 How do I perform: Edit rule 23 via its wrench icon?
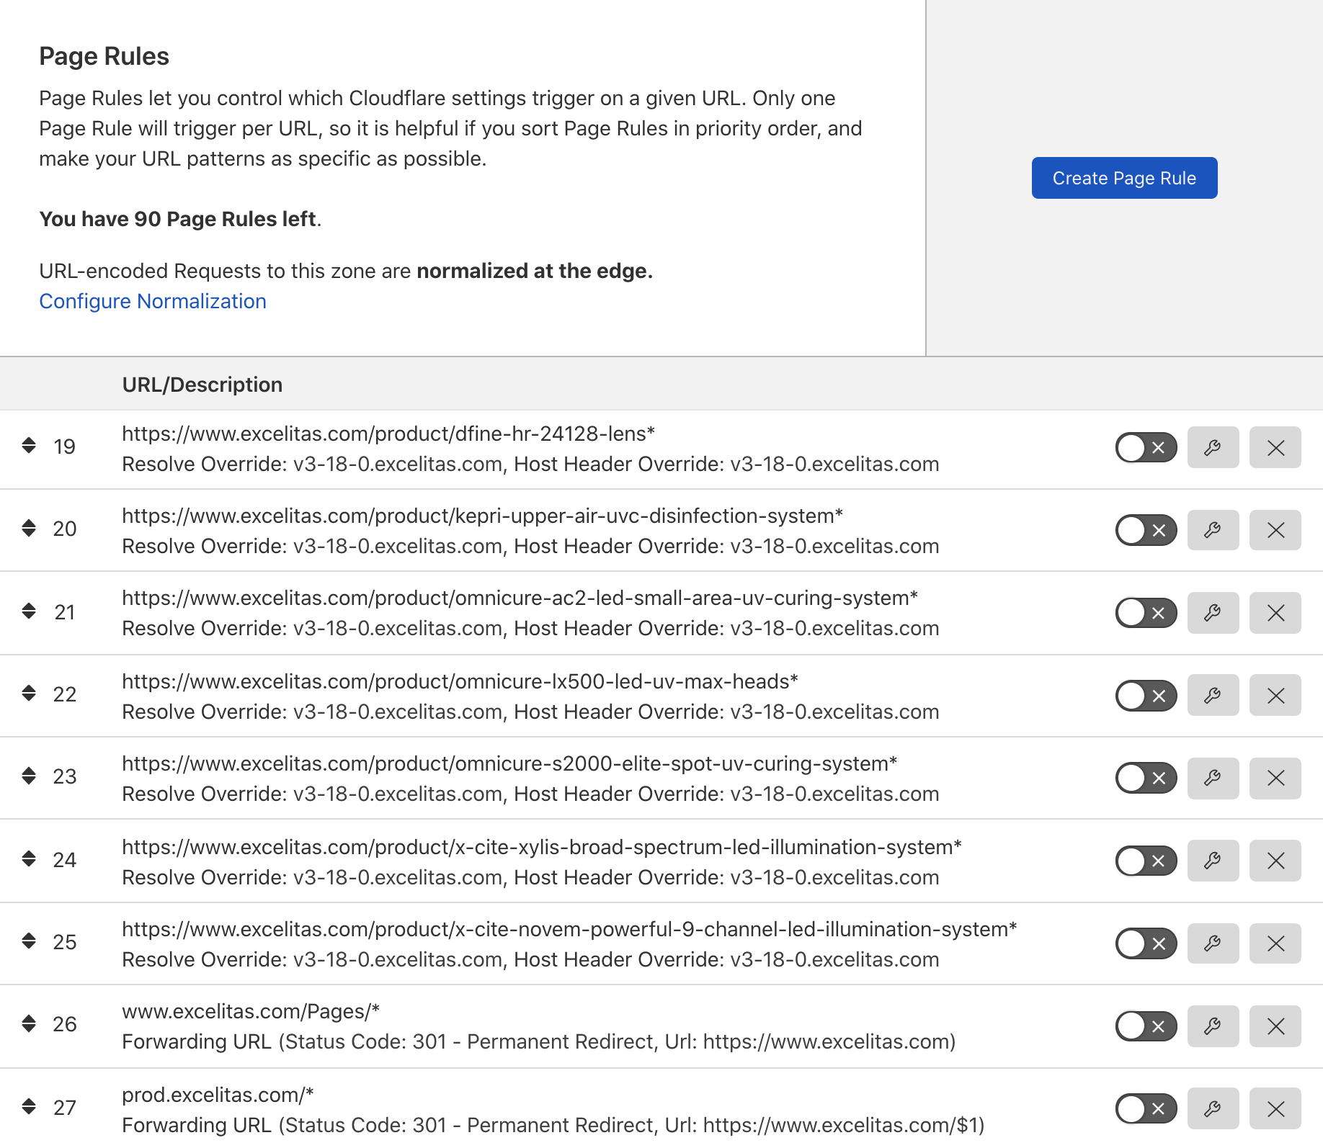point(1213,778)
